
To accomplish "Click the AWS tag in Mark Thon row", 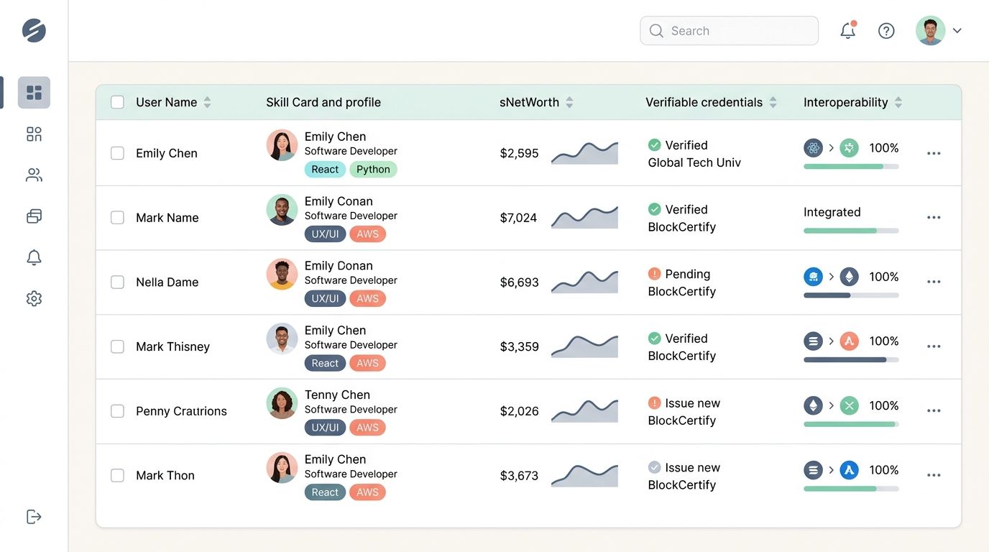I will (x=367, y=492).
